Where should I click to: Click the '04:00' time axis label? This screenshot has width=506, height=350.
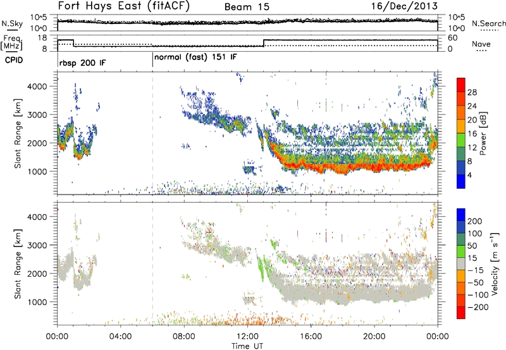[x=120, y=337]
